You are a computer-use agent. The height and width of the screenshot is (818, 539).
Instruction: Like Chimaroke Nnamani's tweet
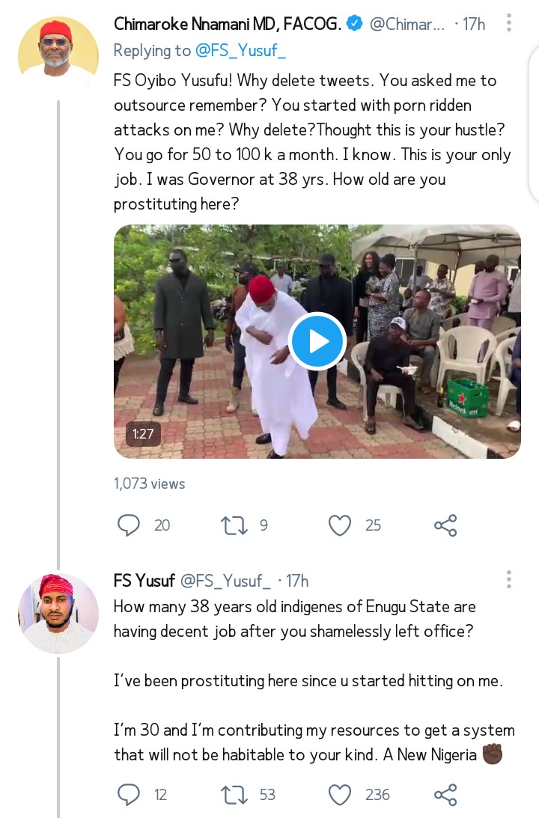(x=340, y=525)
